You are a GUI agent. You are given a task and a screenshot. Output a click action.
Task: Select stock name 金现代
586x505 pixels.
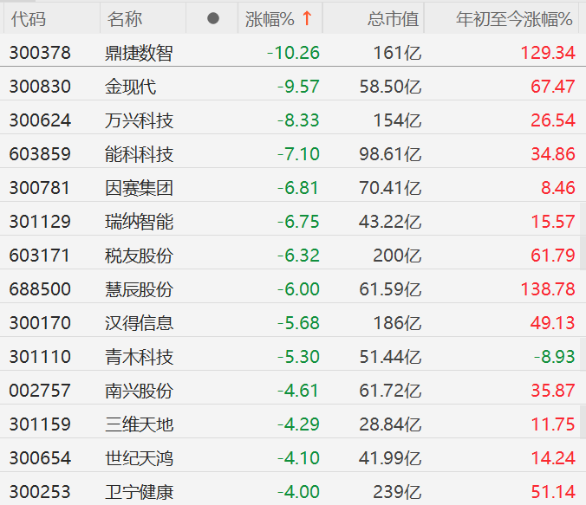click(x=130, y=87)
